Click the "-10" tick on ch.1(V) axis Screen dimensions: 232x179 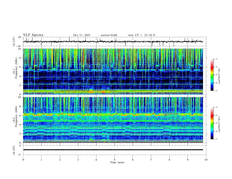coord(19,46)
